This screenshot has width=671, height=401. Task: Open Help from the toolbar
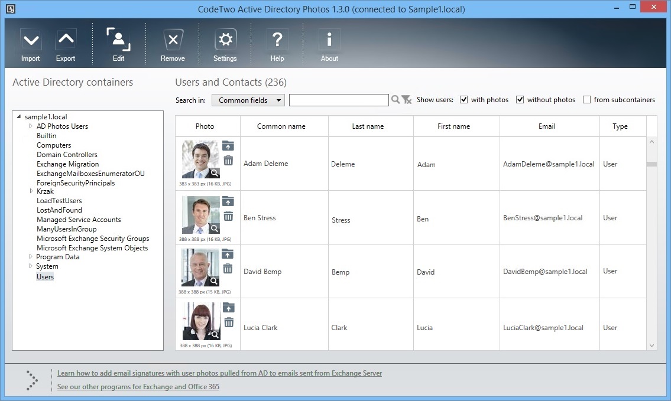click(x=277, y=40)
